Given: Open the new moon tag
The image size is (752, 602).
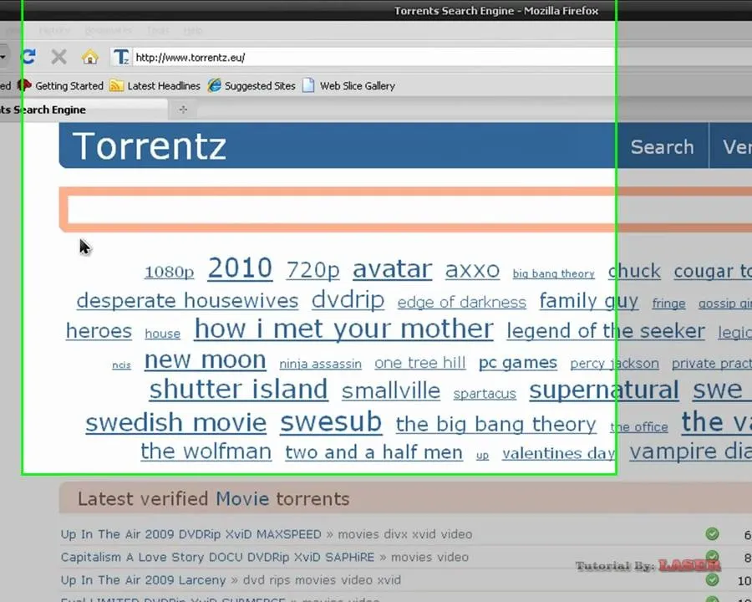Looking at the screenshot, I should coord(206,360).
